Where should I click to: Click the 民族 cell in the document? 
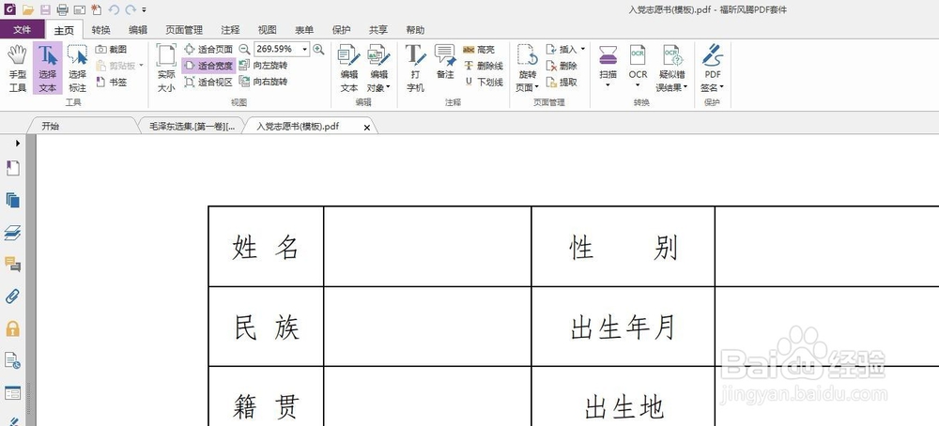pyautogui.click(x=266, y=327)
